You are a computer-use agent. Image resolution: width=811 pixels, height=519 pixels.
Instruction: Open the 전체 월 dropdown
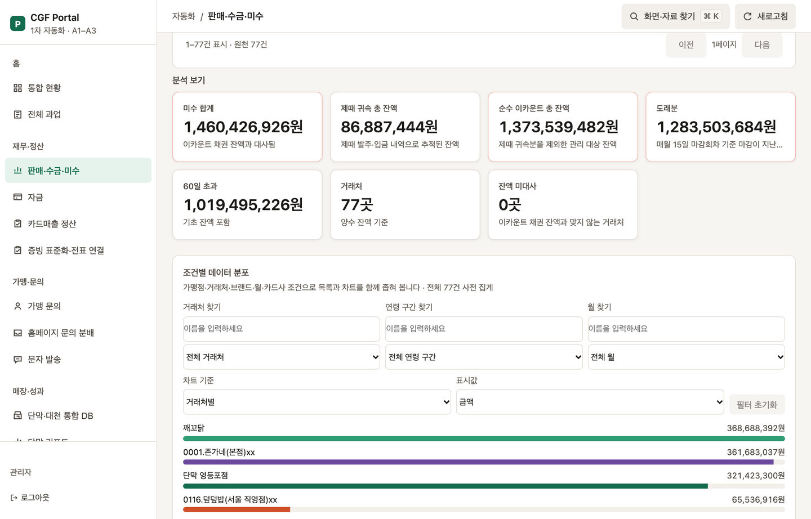(686, 357)
